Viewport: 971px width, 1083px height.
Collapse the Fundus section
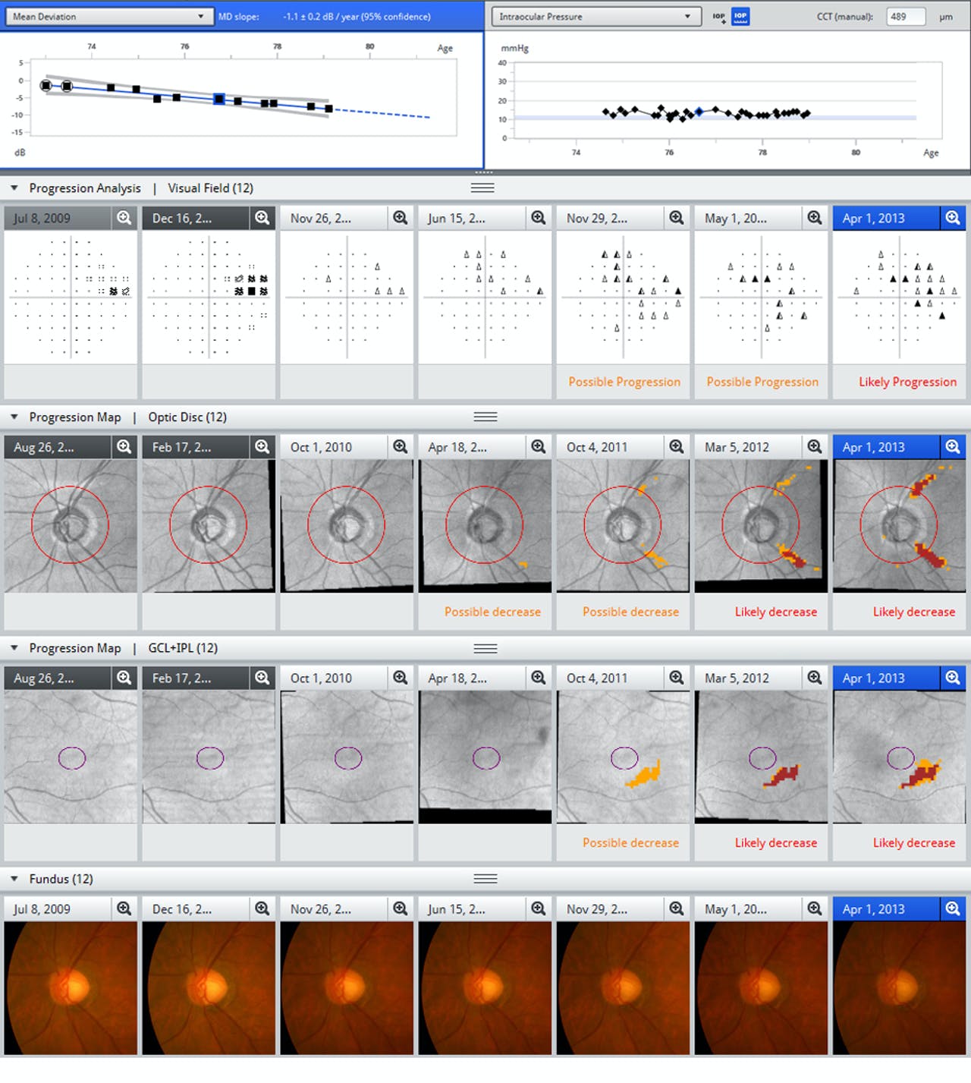[x=14, y=879]
